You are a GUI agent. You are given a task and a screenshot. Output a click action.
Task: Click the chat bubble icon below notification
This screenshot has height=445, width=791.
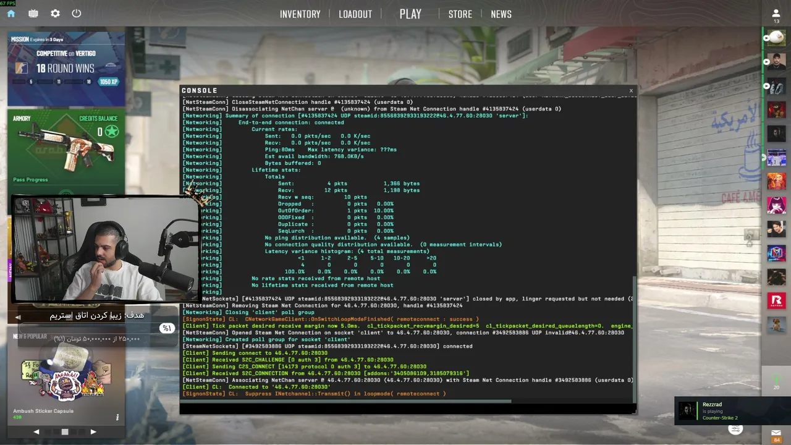point(735,430)
